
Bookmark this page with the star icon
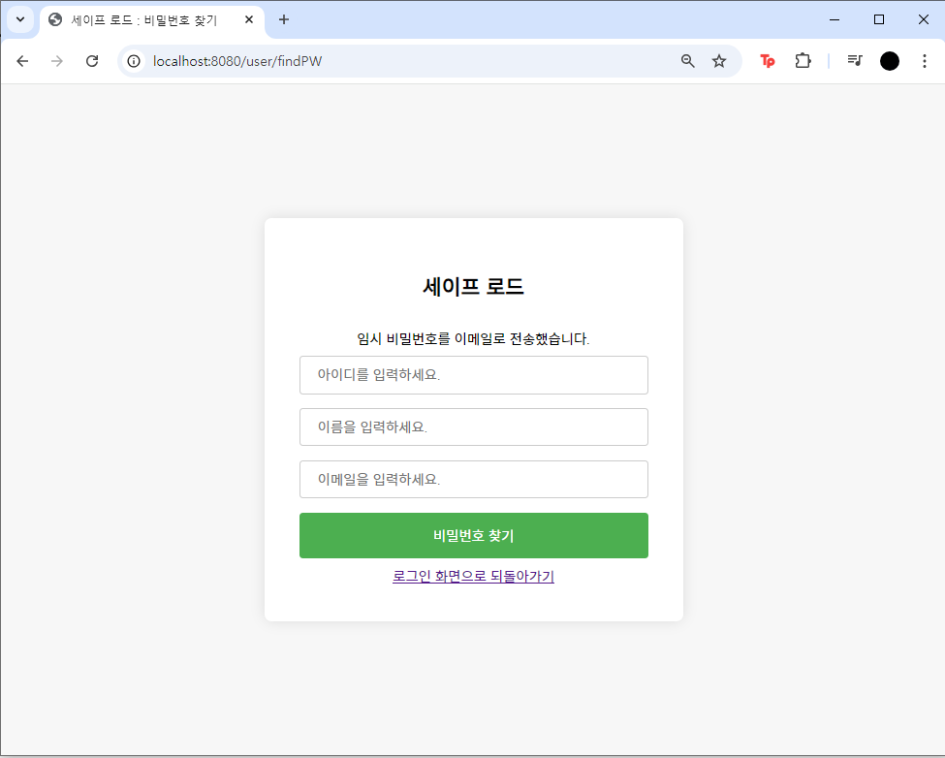pos(719,61)
